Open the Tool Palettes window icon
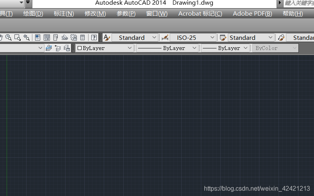314x196 pixels. [55, 37]
